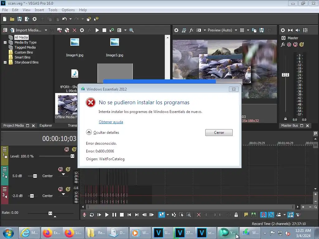Switch to the Explorer tab

tap(46, 126)
